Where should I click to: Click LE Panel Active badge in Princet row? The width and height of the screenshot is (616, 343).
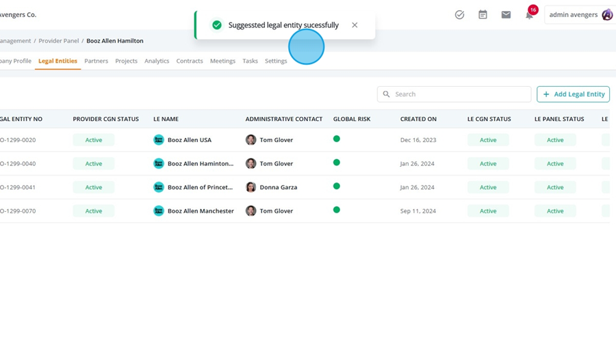555,187
